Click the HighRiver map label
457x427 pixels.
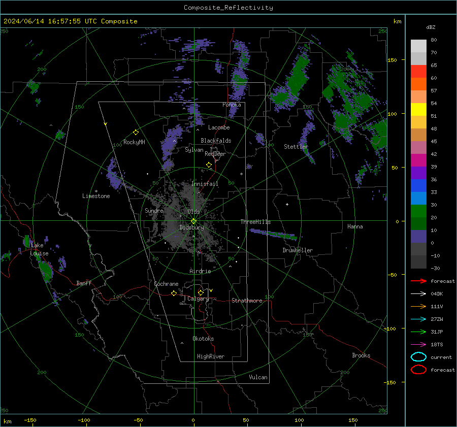pyautogui.click(x=211, y=356)
